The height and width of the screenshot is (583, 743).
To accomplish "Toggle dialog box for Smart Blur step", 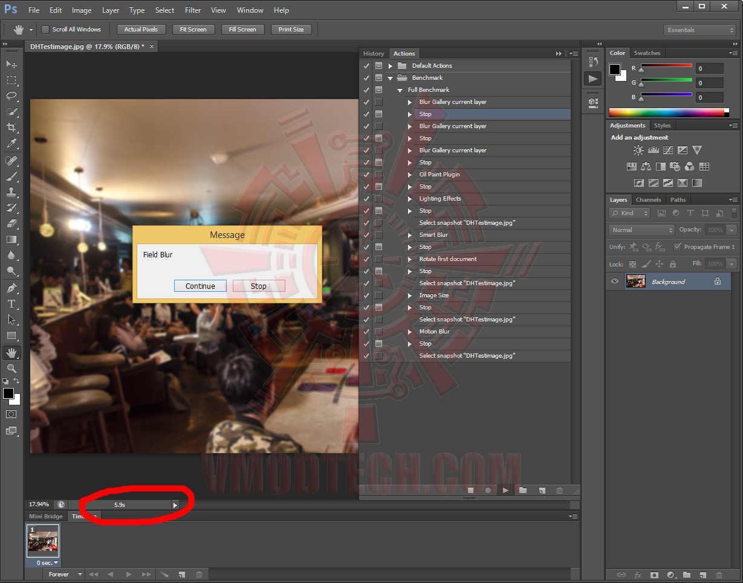I will point(378,235).
